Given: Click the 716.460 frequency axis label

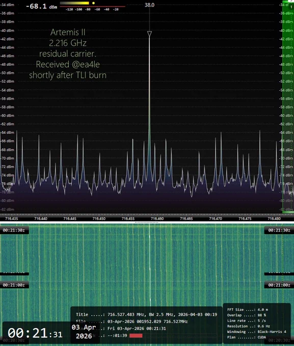Looking at the screenshot, I should point(157,218).
